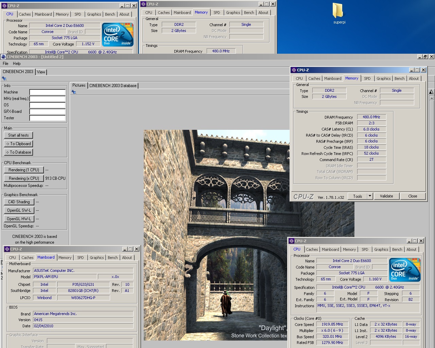Viewport: 435px width, 348px height.
Task: Open Memory tab in CPU-Z window showing Cache section
Action: tap(349, 249)
